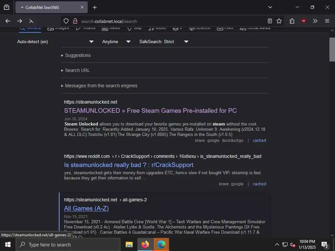Open the tracking protection shield icon
335x251 pixels.
(66, 21)
